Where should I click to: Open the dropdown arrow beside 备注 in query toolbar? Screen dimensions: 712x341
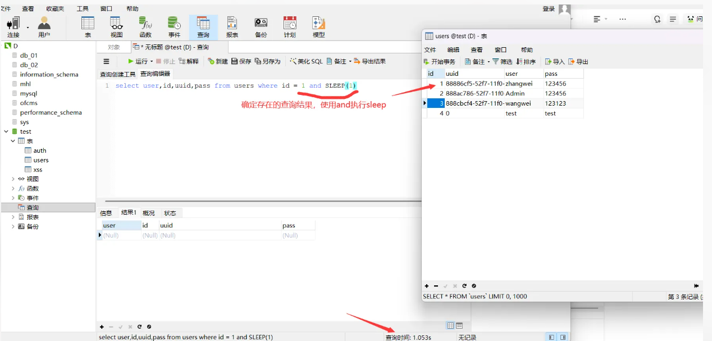pos(350,61)
